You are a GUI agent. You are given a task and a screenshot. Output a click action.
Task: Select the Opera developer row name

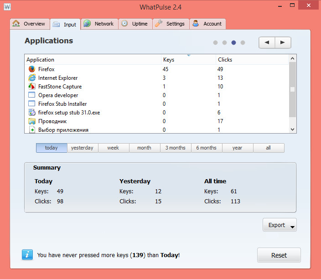click(x=58, y=95)
